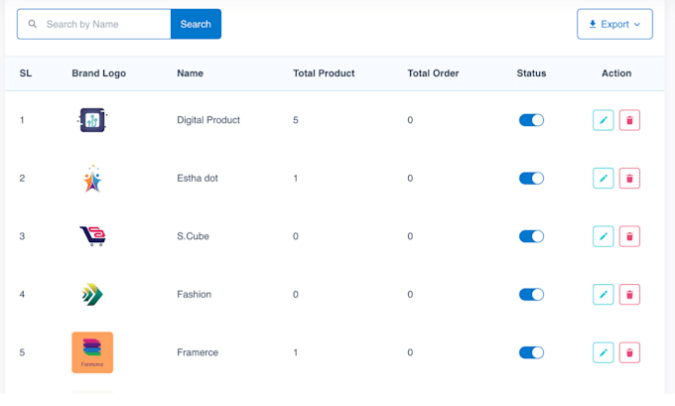This screenshot has height=406, width=675.
Task: Click total product value 5 for Digital Product
Action: click(296, 120)
